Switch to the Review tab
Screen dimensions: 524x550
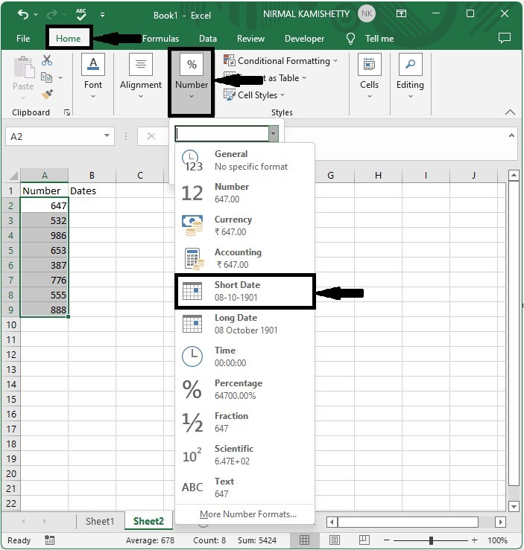point(250,38)
